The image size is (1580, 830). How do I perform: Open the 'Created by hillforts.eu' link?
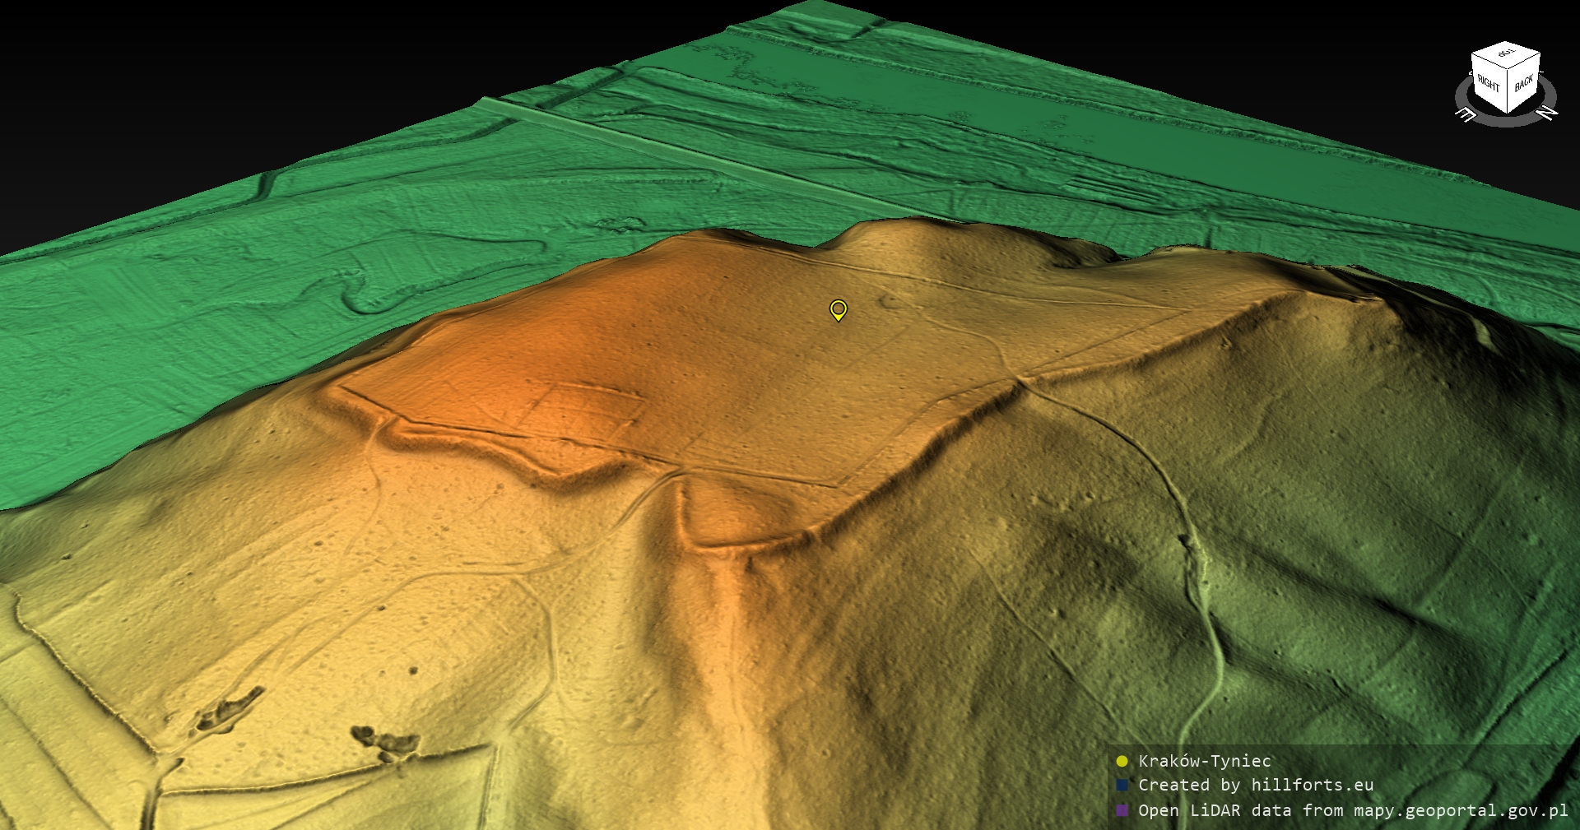click(x=1255, y=786)
